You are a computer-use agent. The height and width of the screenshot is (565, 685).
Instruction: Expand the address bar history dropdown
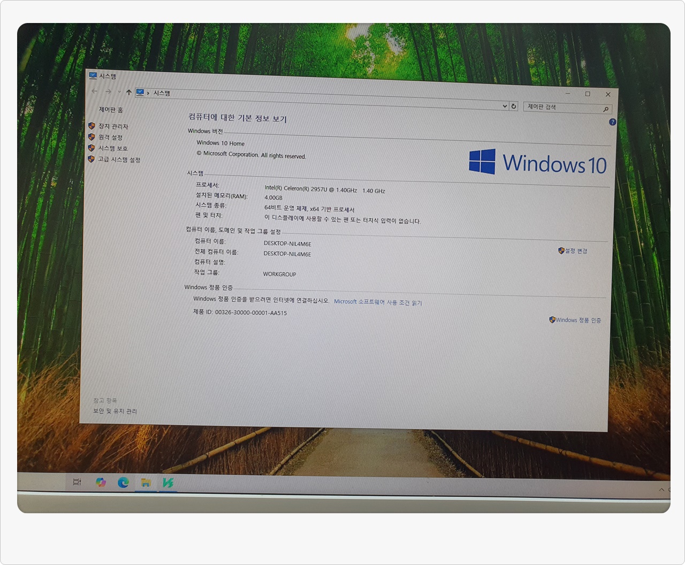click(504, 106)
